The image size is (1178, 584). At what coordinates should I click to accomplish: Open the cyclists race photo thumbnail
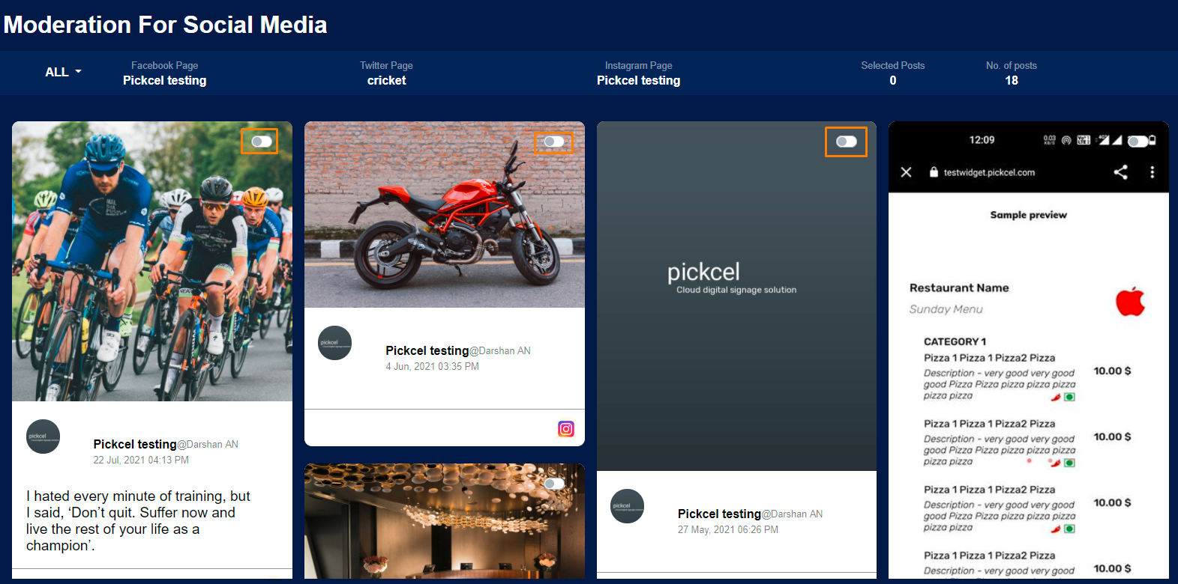click(x=152, y=261)
